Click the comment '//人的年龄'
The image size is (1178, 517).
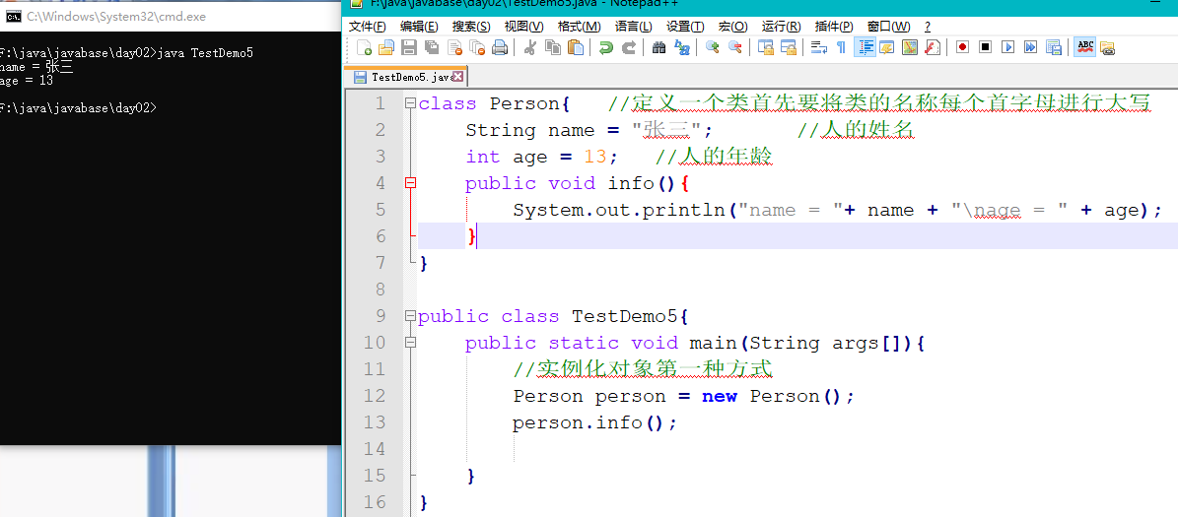(x=714, y=156)
